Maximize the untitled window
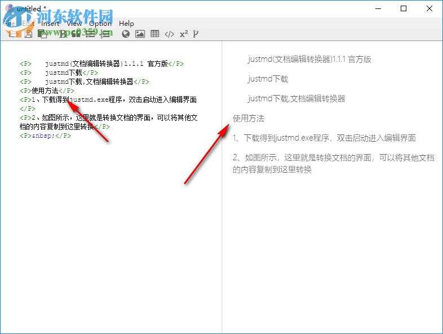This screenshot has width=443, height=334. 404,8
